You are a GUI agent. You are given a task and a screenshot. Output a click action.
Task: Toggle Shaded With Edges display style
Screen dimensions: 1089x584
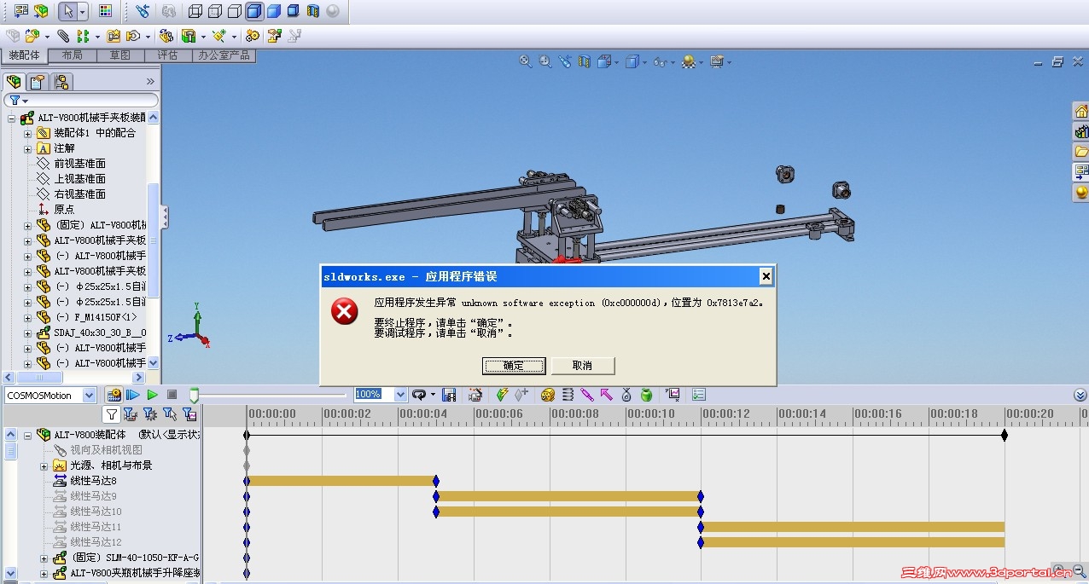254,11
